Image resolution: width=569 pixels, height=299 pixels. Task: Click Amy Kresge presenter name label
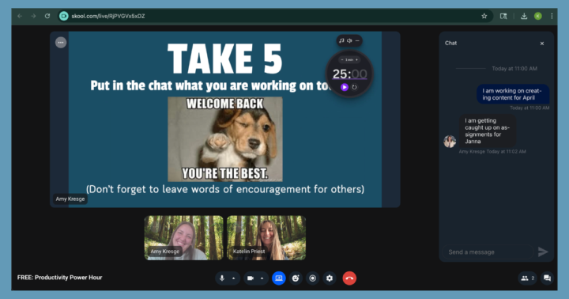coord(70,199)
